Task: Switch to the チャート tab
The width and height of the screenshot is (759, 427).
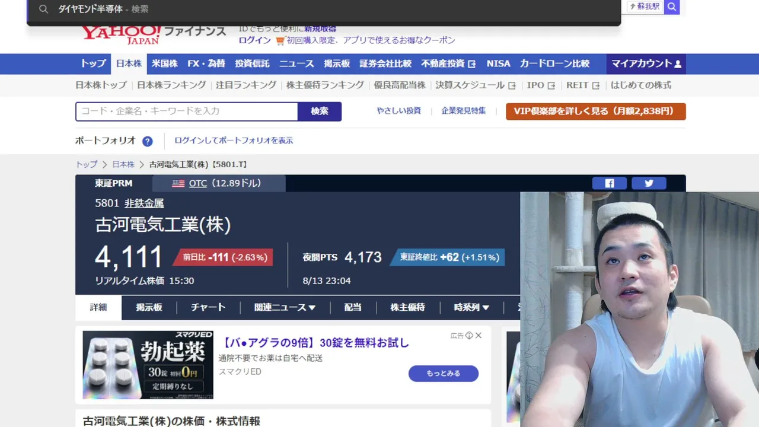Action: (x=208, y=307)
